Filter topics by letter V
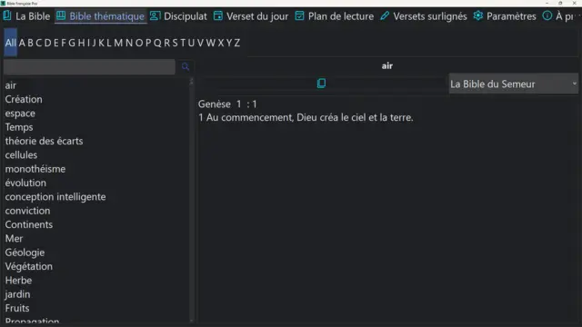The image size is (582, 327). pos(200,43)
